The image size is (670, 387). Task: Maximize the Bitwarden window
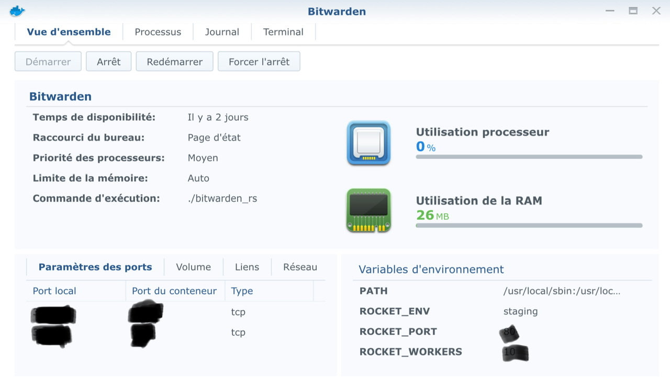[x=633, y=10]
